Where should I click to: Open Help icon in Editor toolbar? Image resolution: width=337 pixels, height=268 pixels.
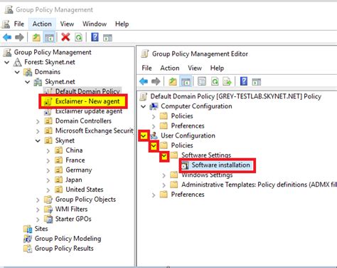tap(244, 81)
